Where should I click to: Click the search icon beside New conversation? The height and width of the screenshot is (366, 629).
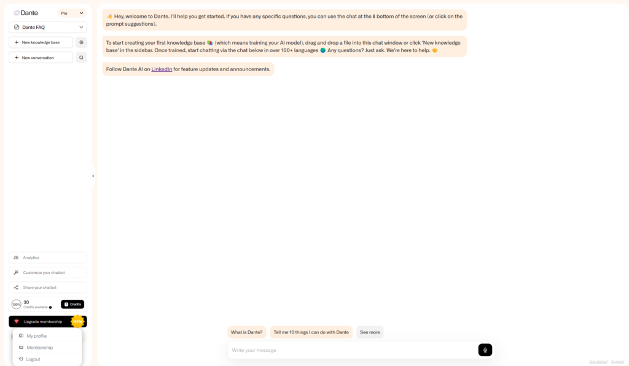(x=81, y=57)
